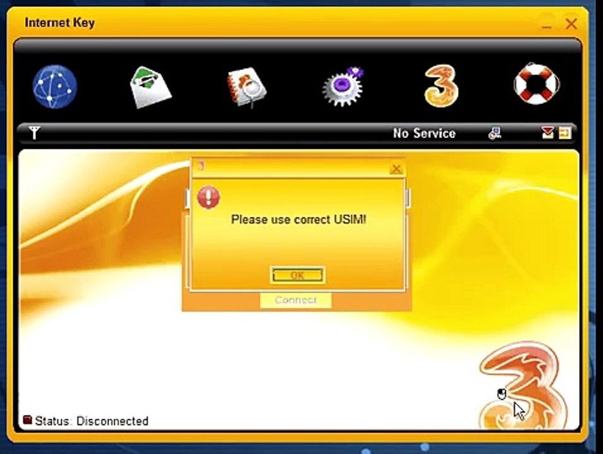The image size is (603, 454).
Task: Open the settings gear icon
Action: click(x=342, y=87)
